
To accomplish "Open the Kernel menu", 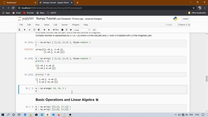I will [x=65, y=25].
